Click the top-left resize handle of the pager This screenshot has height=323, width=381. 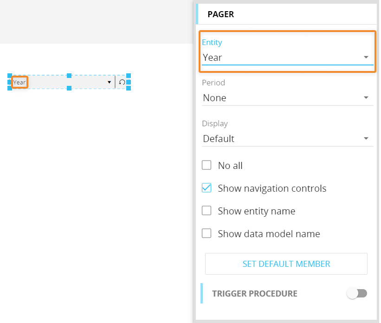coord(10,76)
